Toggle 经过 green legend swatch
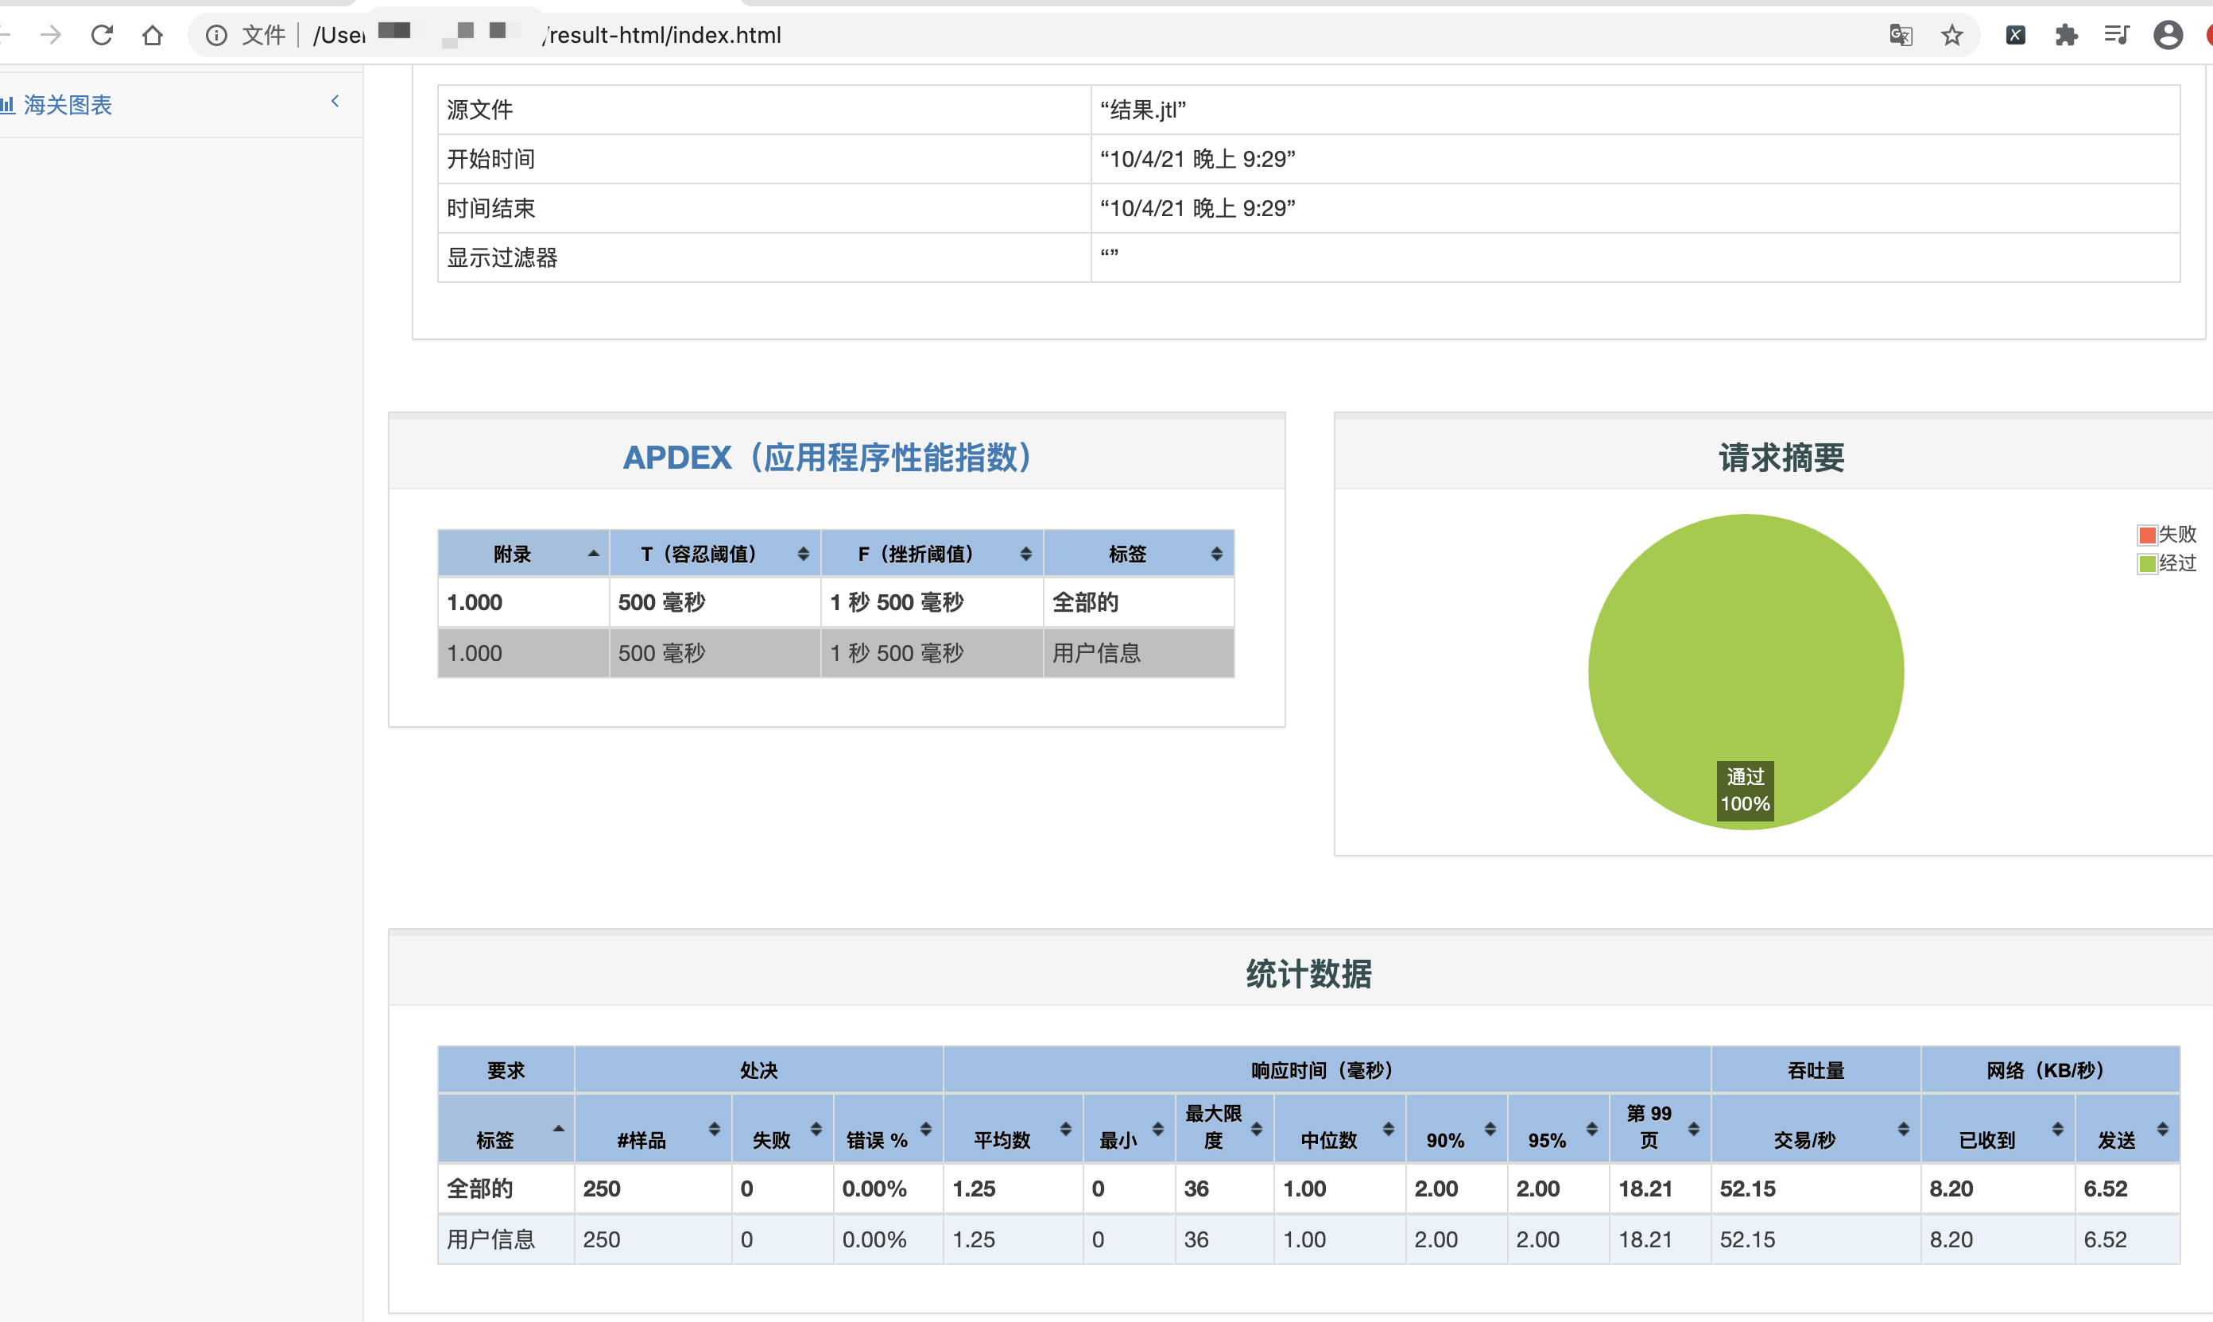The width and height of the screenshot is (2213, 1322). (2147, 564)
